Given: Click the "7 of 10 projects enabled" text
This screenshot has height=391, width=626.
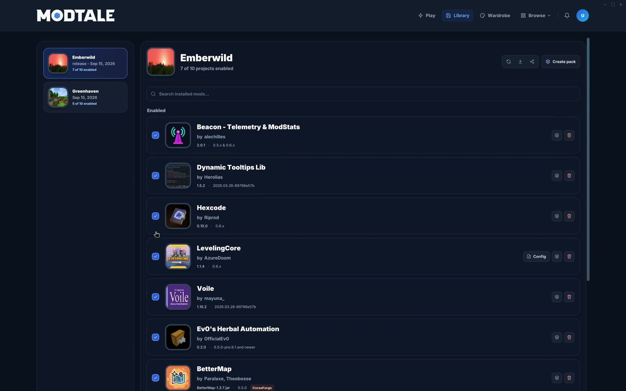Looking at the screenshot, I should click(207, 68).
